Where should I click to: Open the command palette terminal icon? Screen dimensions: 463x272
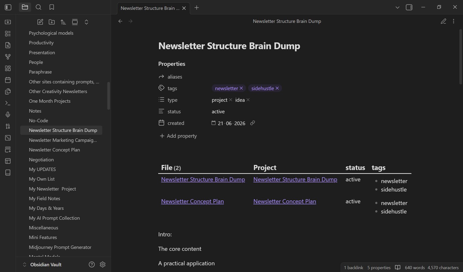coord(8,103)
